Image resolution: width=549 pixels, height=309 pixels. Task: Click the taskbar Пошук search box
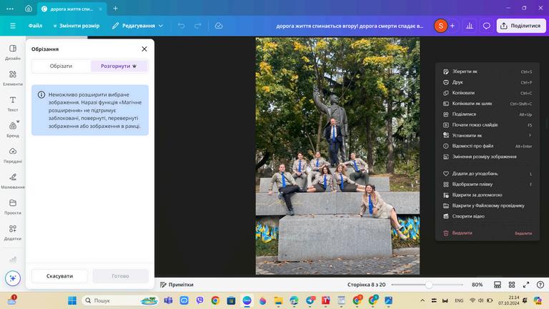click(120, 300)
